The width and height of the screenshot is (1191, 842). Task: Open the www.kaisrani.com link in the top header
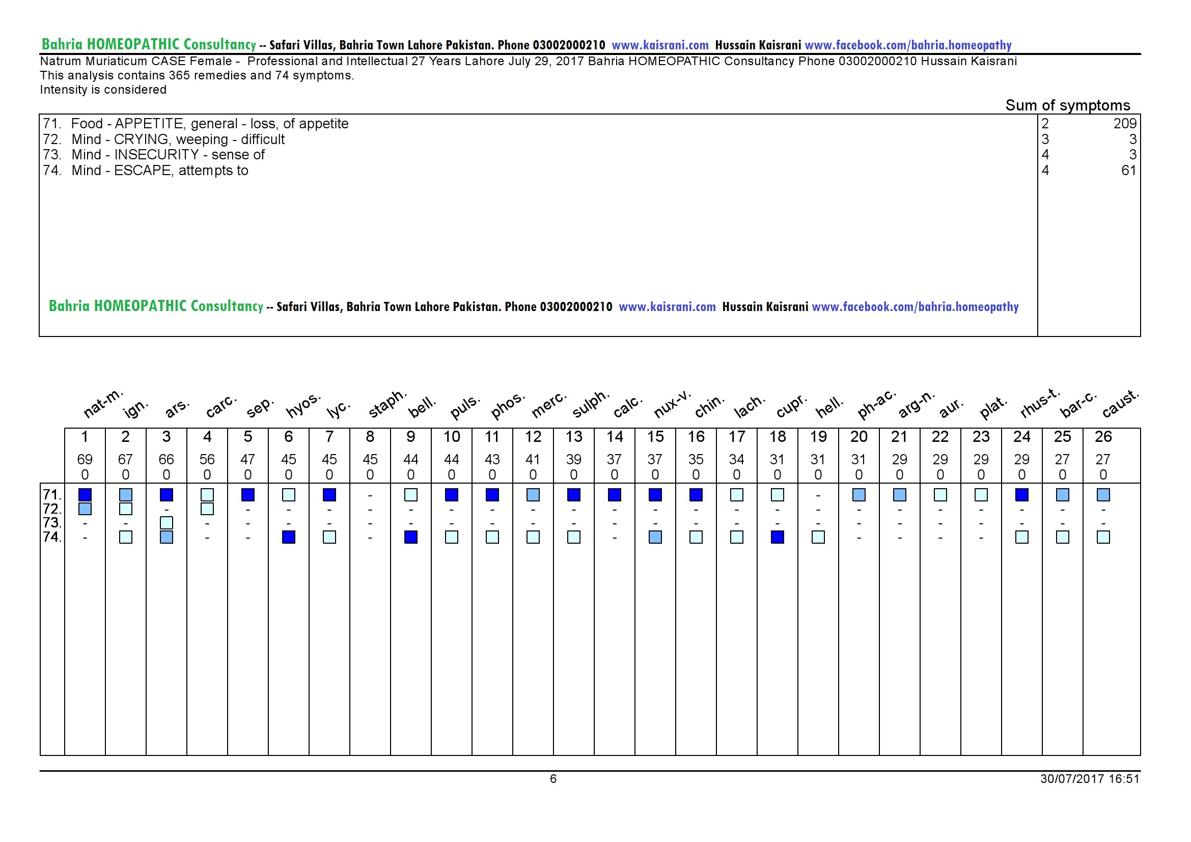tap(660, 45)
